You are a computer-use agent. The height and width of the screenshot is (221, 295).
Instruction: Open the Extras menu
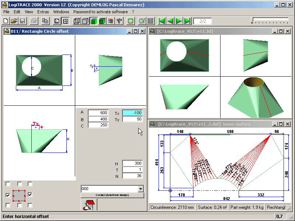[43, 12]
